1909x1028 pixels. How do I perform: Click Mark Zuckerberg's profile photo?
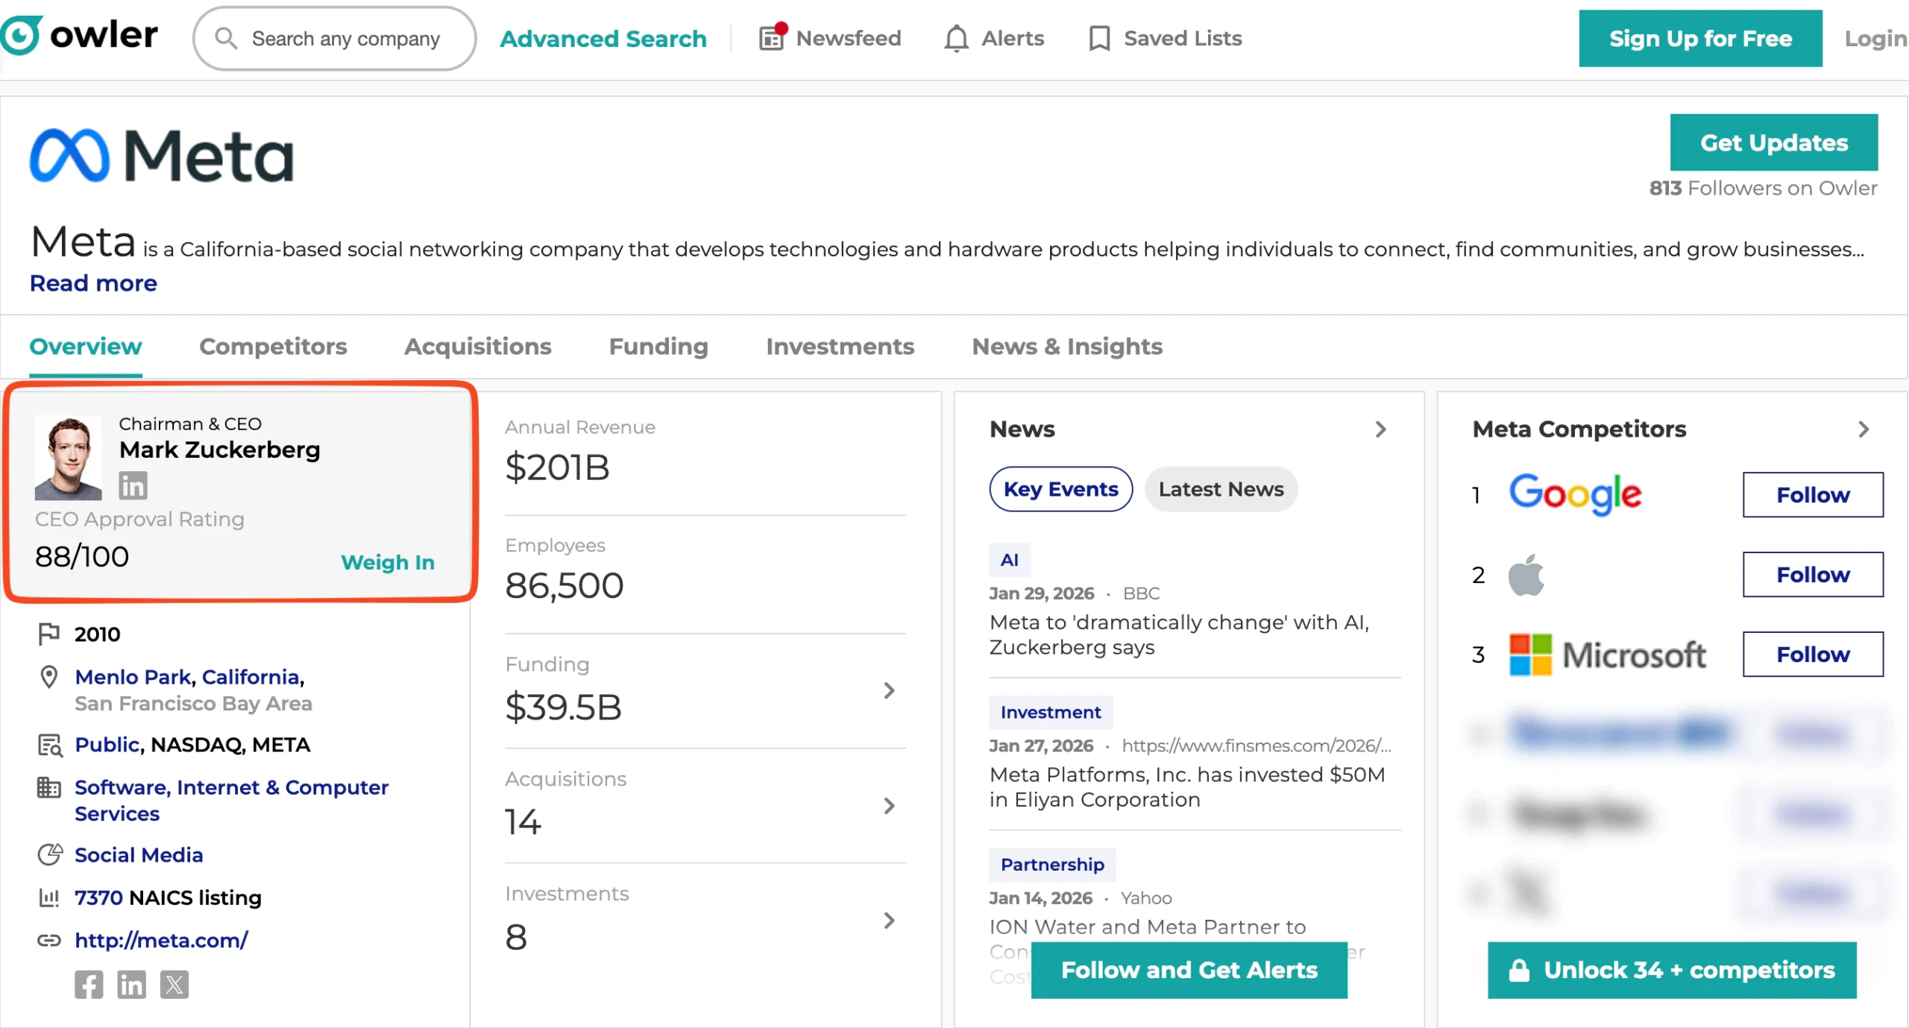tap(69, 458)
